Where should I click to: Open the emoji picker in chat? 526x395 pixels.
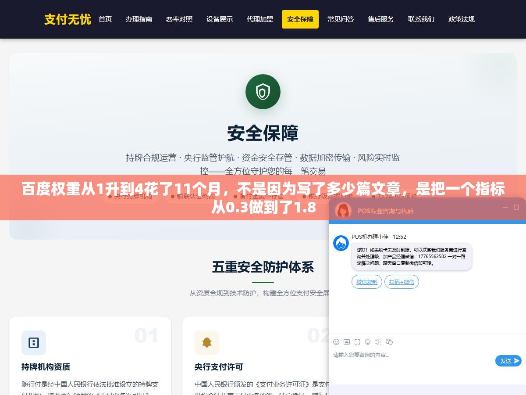(x=336, y=342)
